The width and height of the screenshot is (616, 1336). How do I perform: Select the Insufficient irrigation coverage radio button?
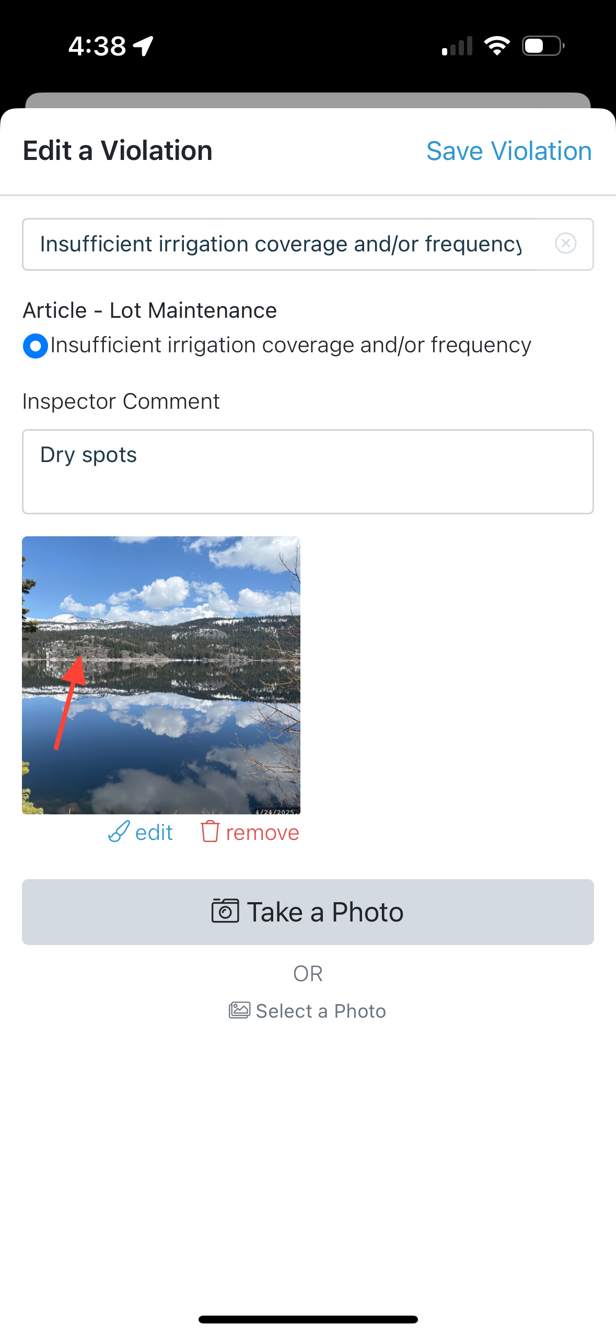(x=36, y=346)
